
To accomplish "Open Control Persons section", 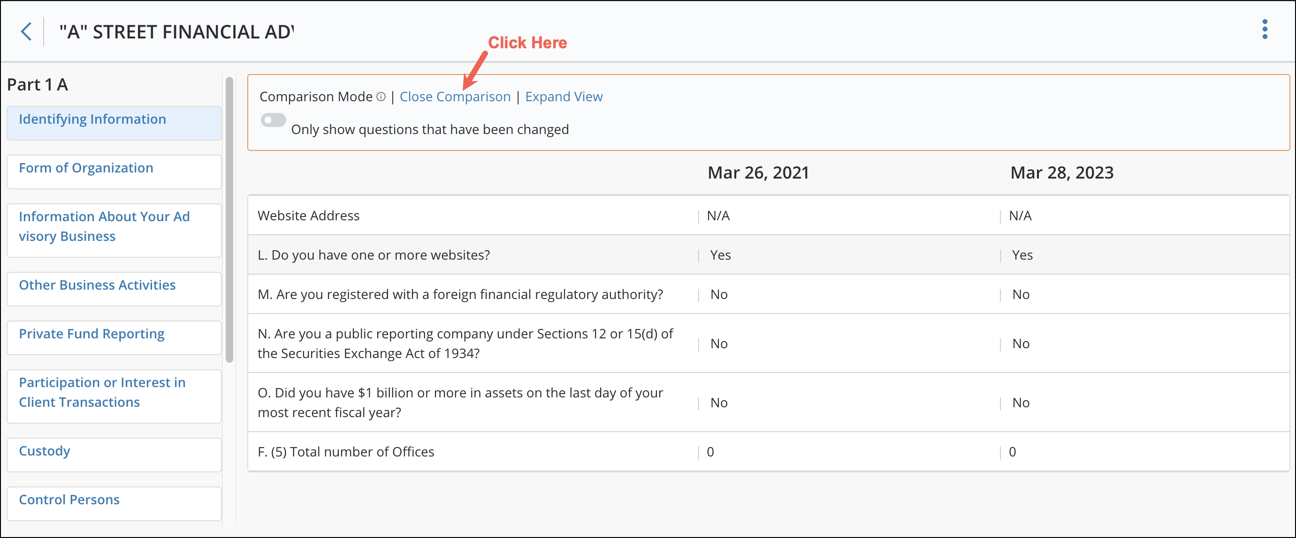I will (x=69, y=499).
